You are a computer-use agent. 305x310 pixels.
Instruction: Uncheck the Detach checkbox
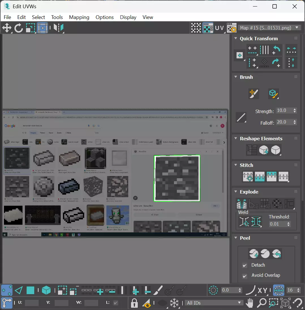click(x=244, y=265)
